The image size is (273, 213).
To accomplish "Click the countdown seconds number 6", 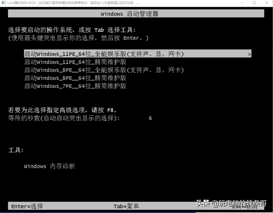I will [150, 118].
